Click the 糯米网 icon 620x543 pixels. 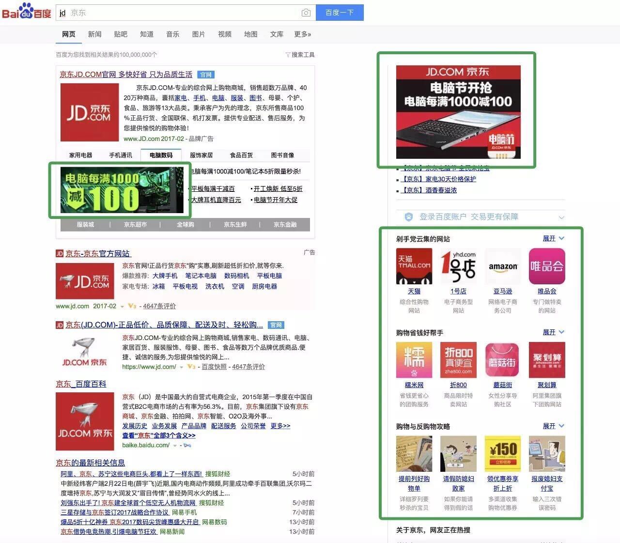coord(414,360)
